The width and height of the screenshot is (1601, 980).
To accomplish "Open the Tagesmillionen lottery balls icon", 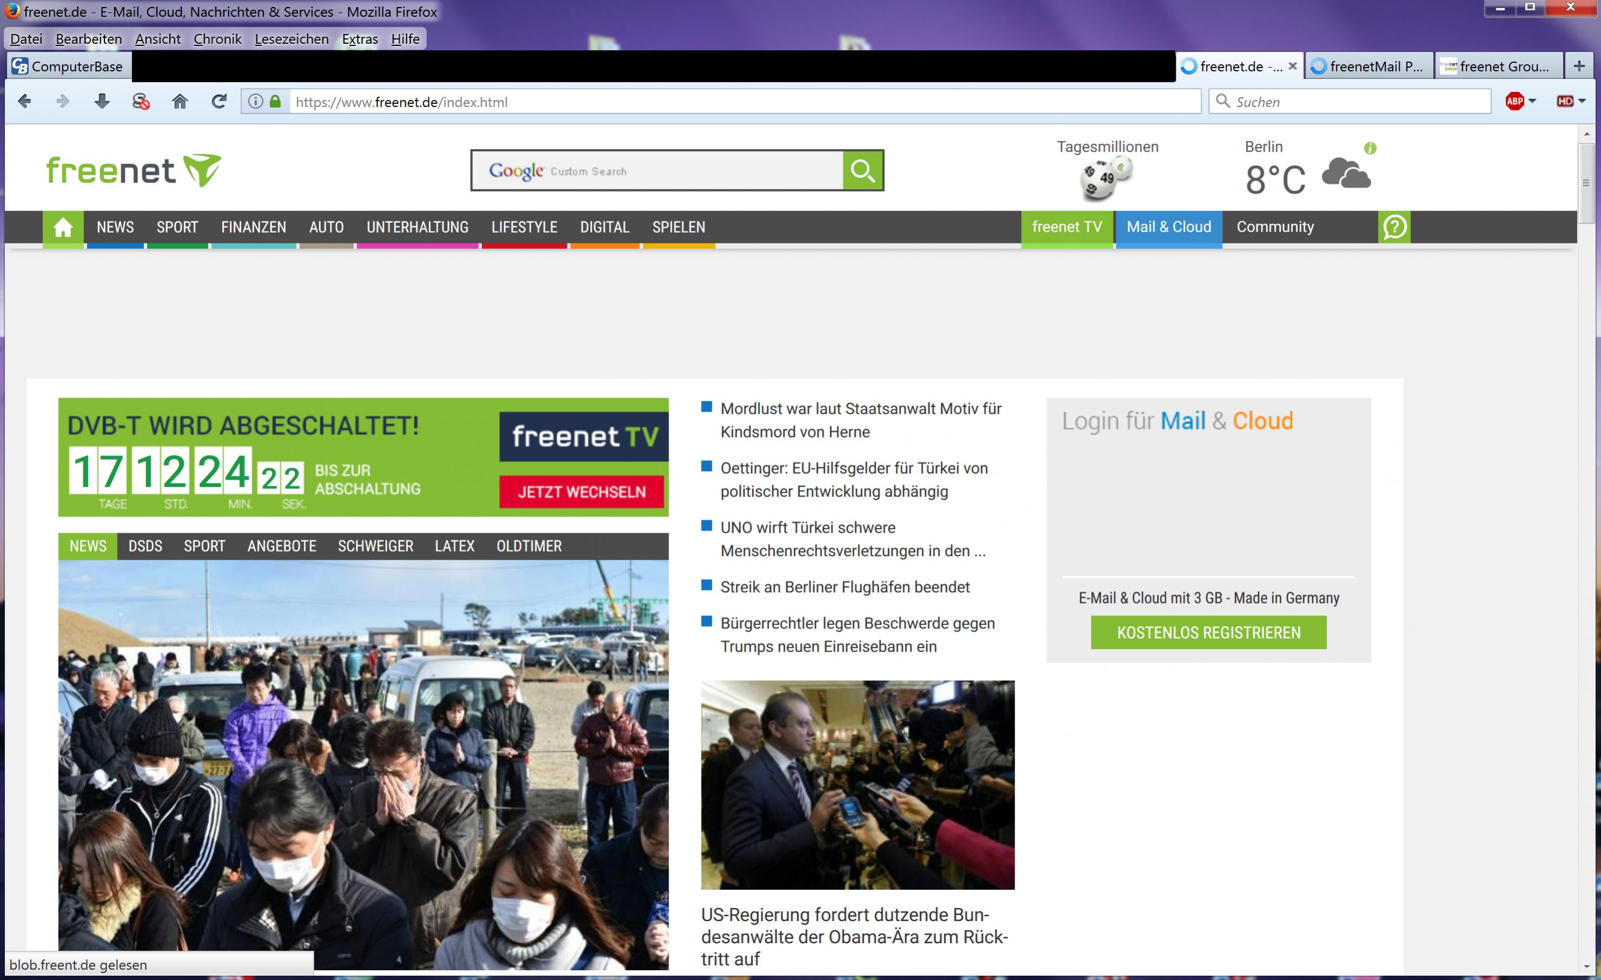I will (1107, 180).
